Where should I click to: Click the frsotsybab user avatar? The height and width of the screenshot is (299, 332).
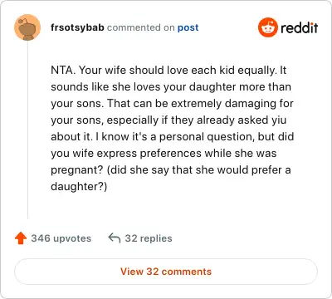click(x=27, y=27)
